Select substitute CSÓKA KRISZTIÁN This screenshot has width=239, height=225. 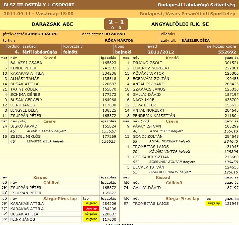[151, 157]
